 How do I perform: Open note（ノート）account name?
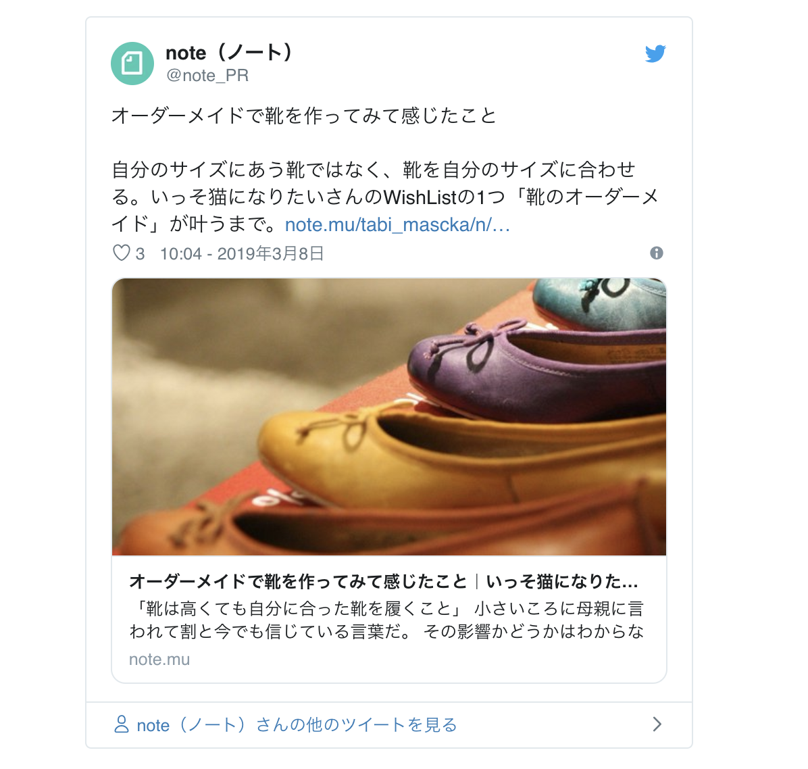(x=229, y=53)
